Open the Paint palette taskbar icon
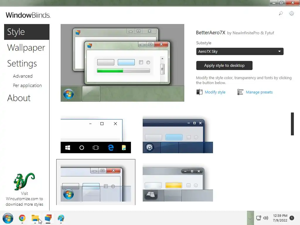The height and width of the screenshot is (225, 300). tap(61, 218)
